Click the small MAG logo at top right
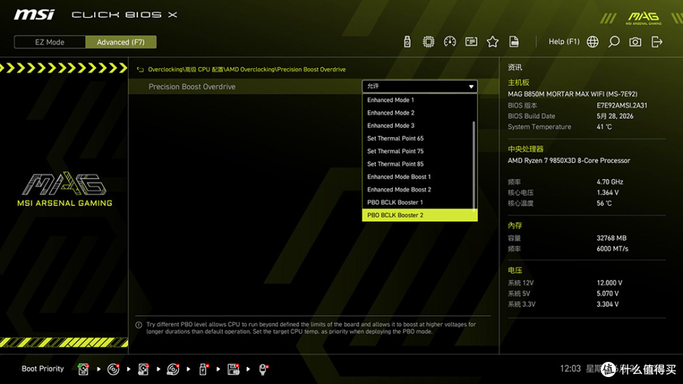Viewport: 683px width, 384px height. click(x=643, y=18)
